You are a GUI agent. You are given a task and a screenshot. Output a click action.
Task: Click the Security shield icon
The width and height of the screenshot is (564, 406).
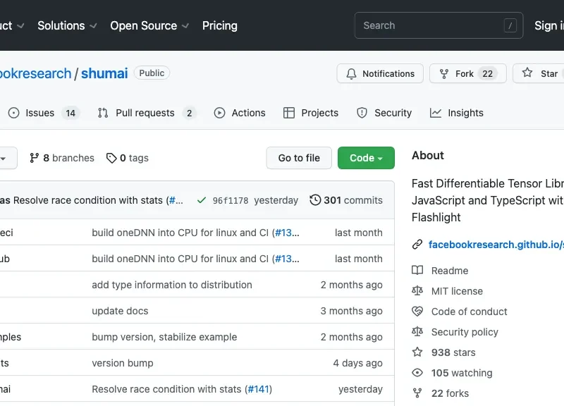click(x=362, y=113)
